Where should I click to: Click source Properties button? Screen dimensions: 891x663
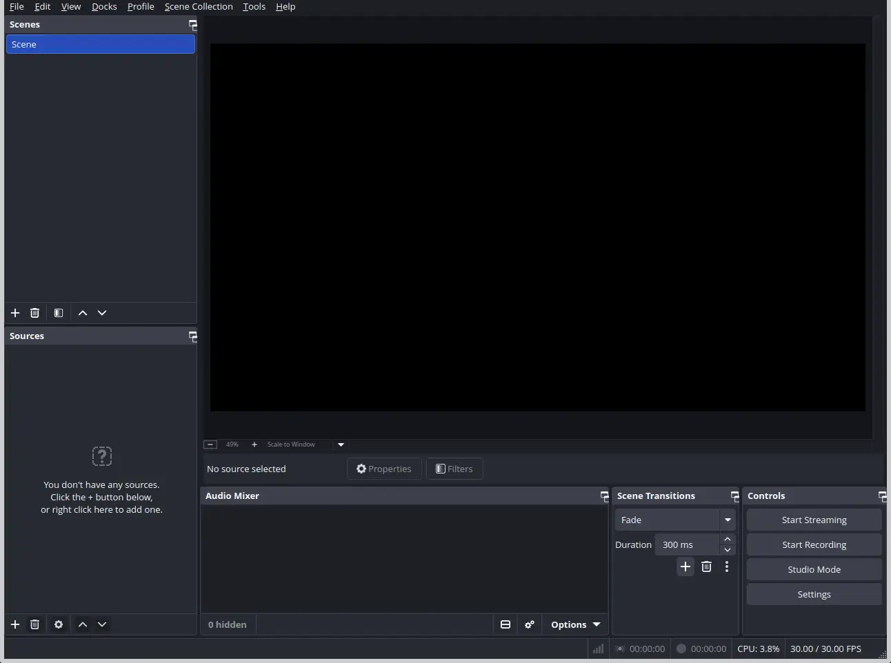pyautogui.click(x=384, y=469)
